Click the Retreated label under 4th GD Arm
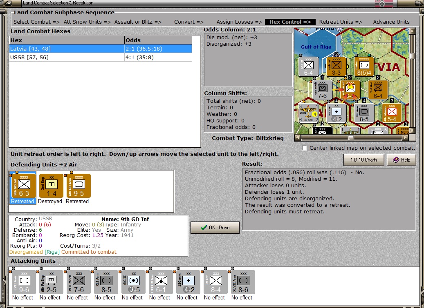Viewport: 424px width, 308px height. tap(77, 202)
